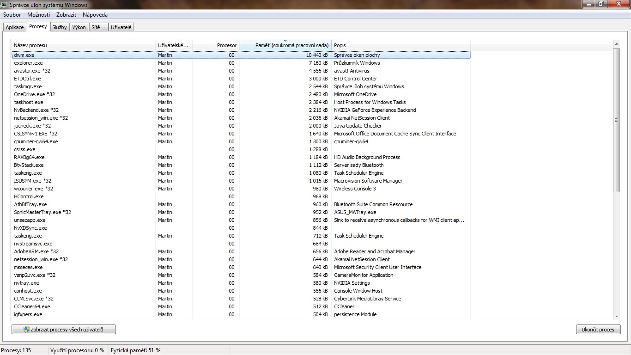Select the Procesy tab
This screenshot has height=355, width=631.
(x=38, y=26)
